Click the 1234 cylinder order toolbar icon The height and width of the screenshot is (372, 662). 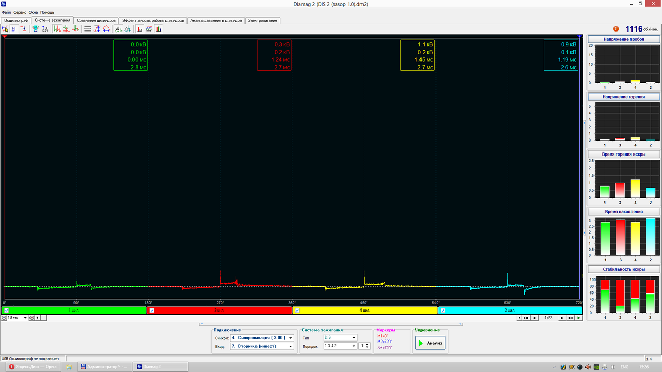pos(45,29)
